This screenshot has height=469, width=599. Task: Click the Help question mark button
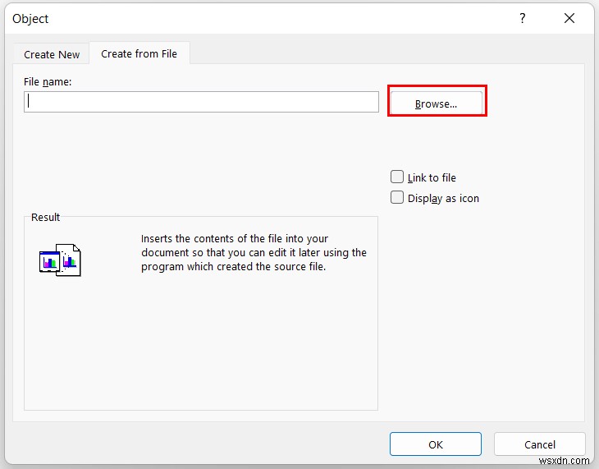(x=522, y=18)
